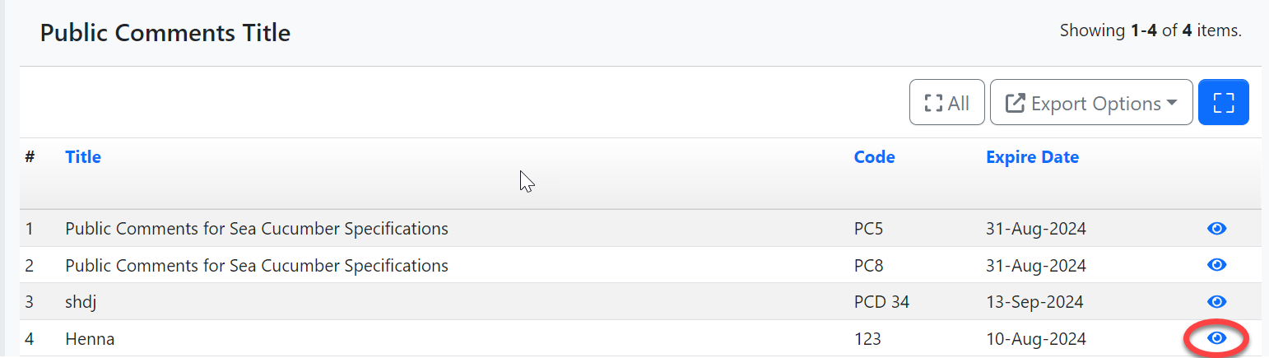Image resolution: width=1269 pixels, height=358 pixels.
Task: View the PC8 row eye icon
Action: 1216,265
